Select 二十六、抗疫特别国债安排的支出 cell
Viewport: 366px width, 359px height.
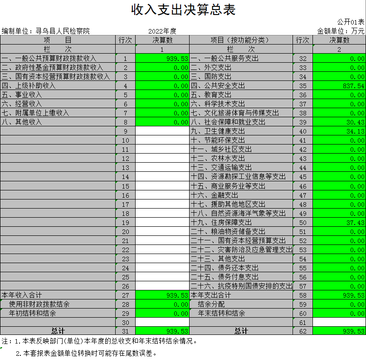(x=241, y=286)
